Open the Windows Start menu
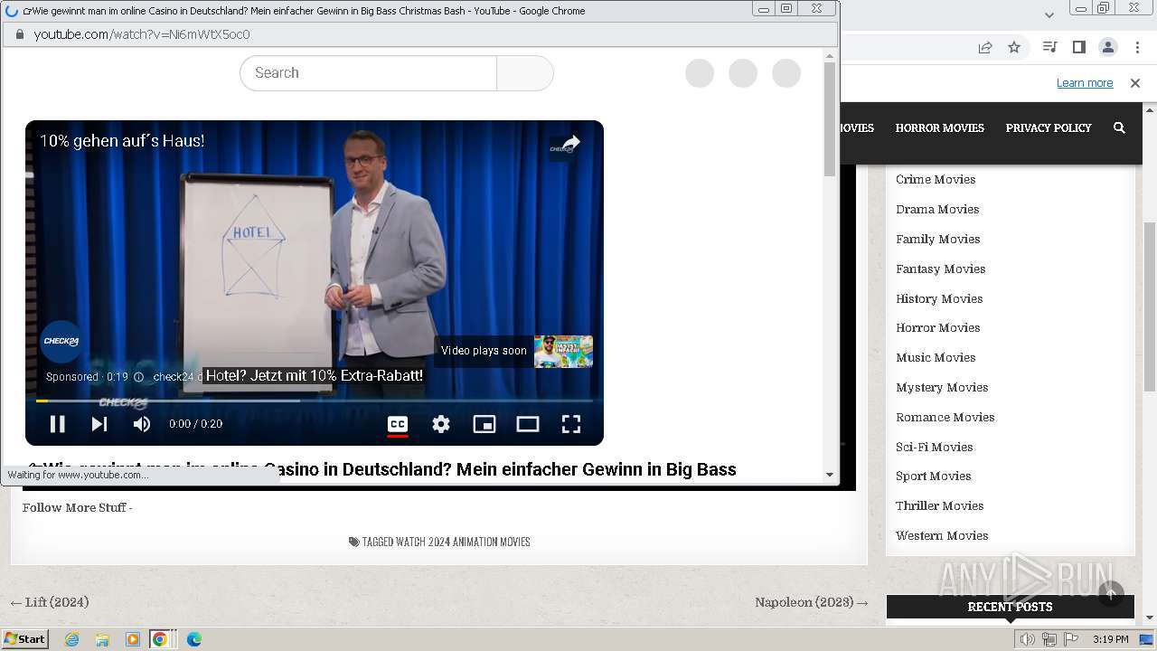The image size is (1157, 651). click(25, 639)
